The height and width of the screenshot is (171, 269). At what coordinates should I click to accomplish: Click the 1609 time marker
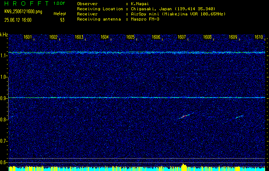pyautogui.click(x=233, y=37)
